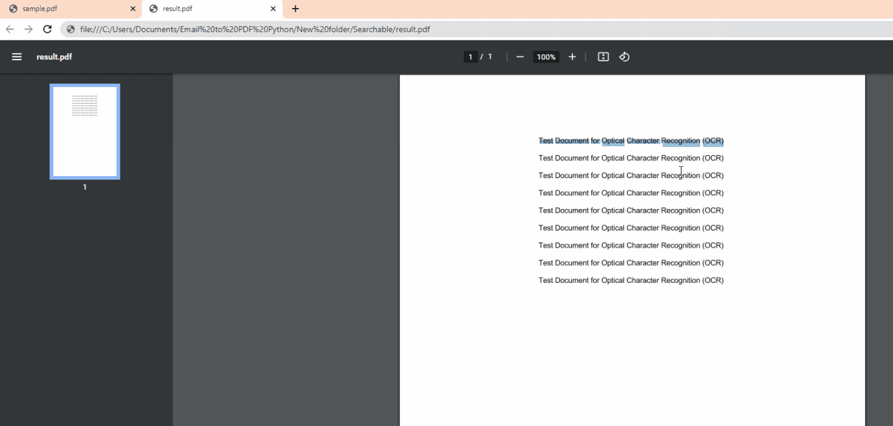Expand the page number input box
Screen dimensions: 893x426
tap(470, 56)
